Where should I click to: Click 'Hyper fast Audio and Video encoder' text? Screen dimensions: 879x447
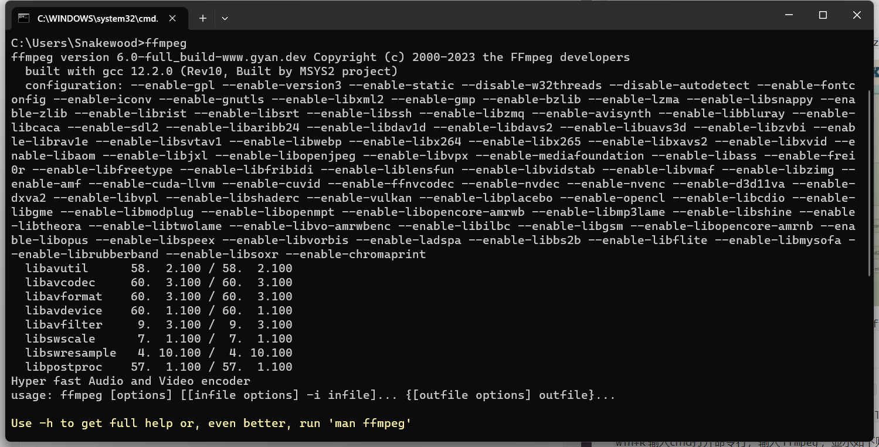point(131,381)
